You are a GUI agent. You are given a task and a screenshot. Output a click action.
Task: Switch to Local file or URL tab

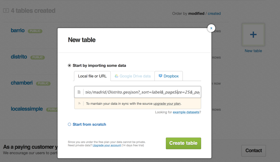pos(92,76)
